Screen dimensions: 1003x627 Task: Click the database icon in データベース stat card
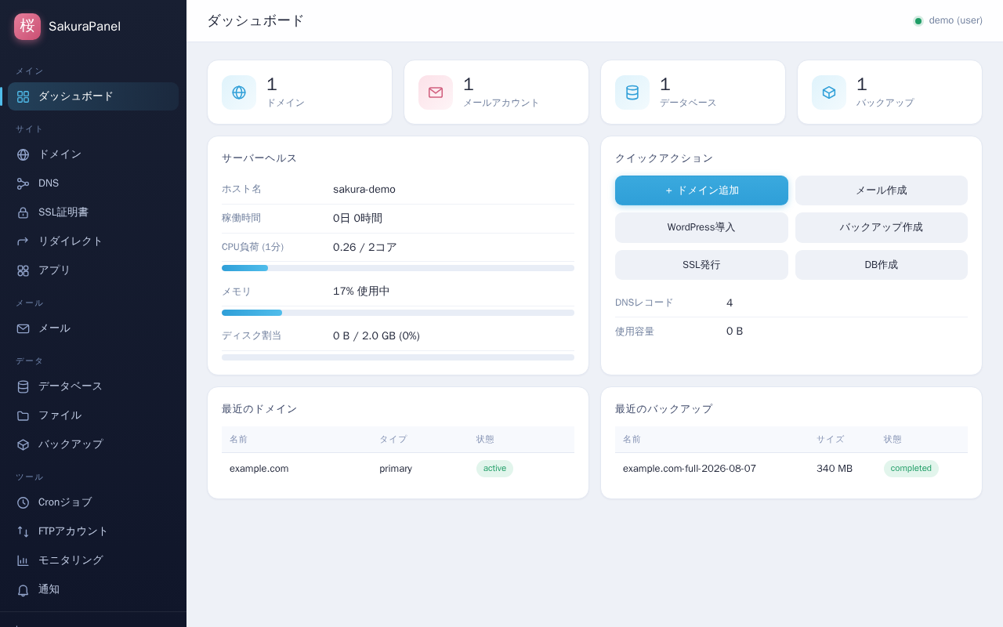coord(632,92)
